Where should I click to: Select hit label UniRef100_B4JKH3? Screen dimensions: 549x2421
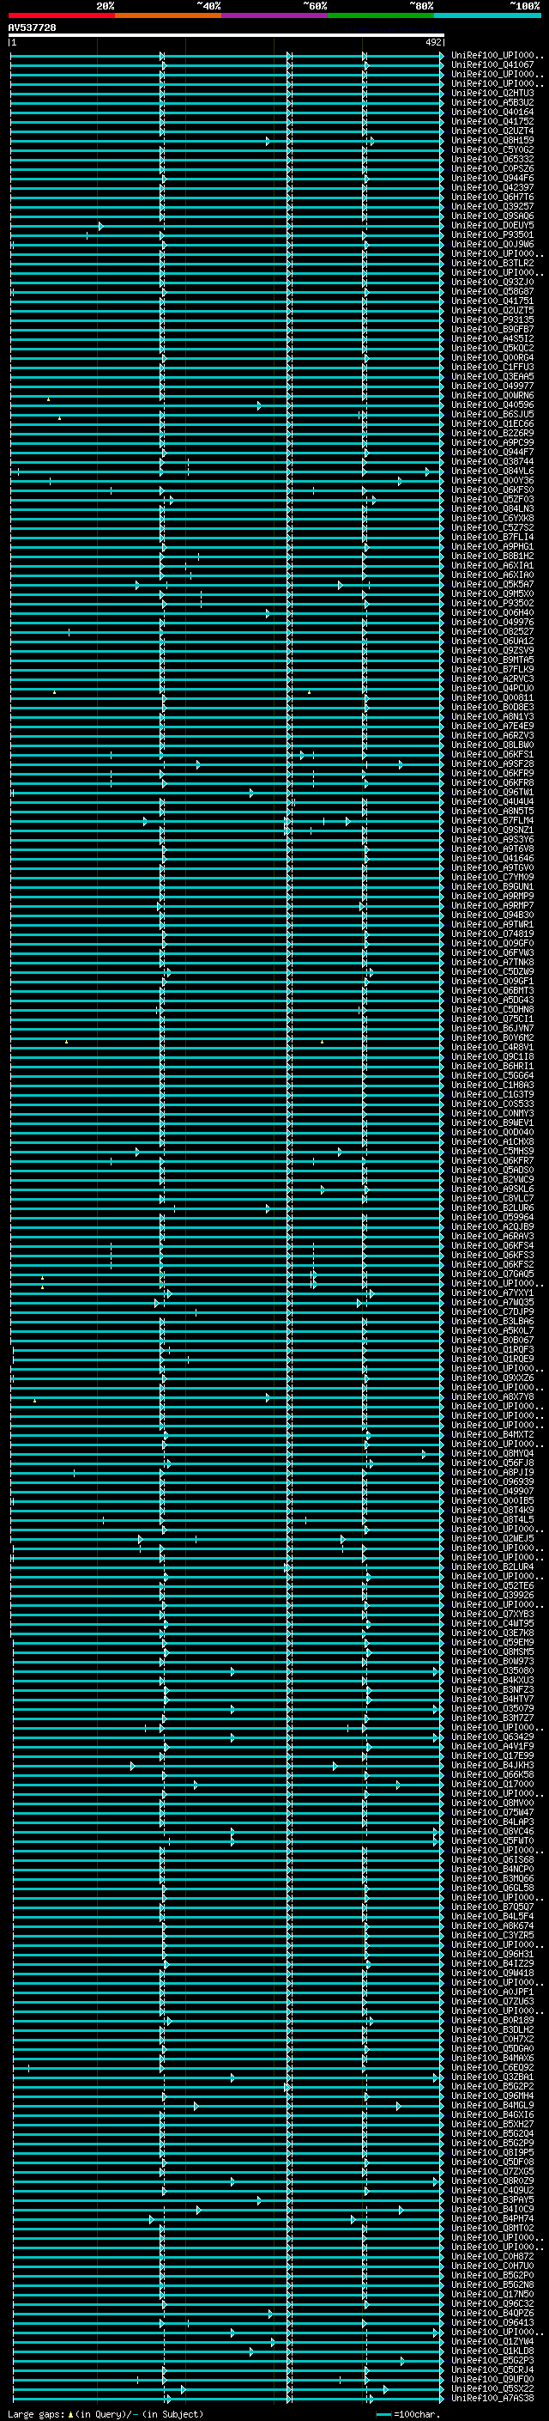492,1765
